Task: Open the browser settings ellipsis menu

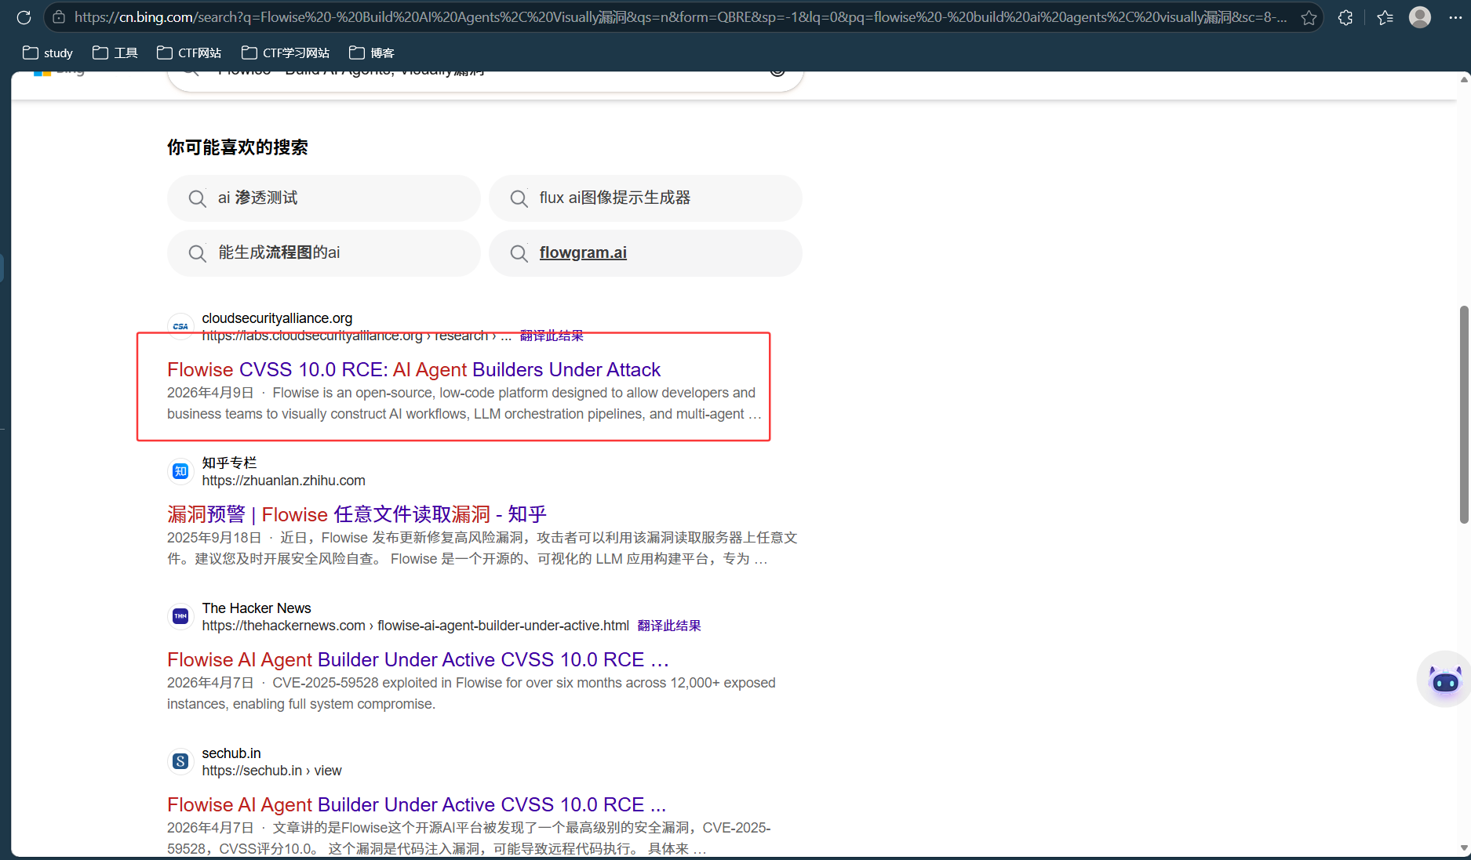Action: pos(1455,17)
